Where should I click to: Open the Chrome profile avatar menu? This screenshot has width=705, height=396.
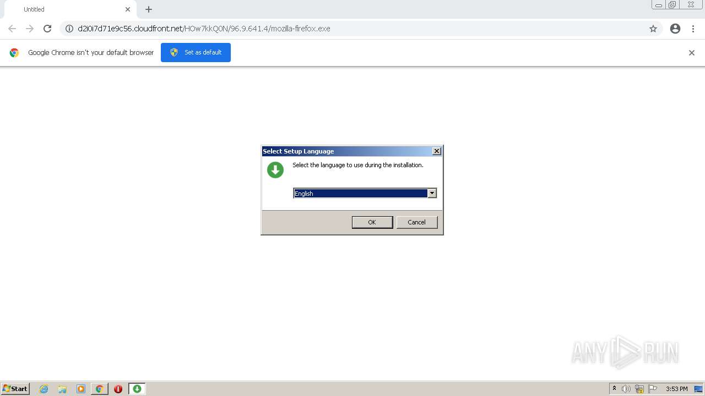coord(675,29)
